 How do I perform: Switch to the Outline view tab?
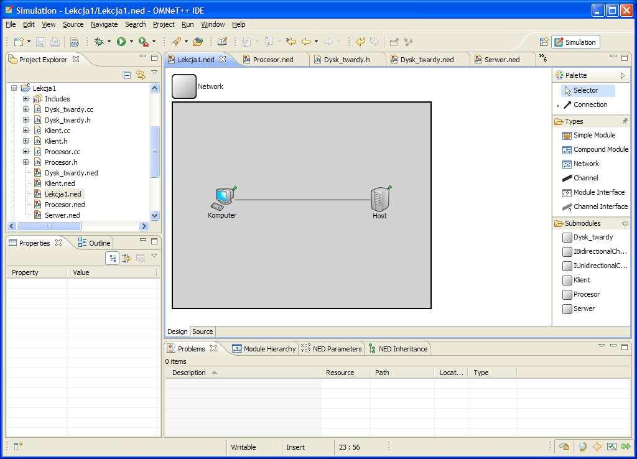click(95, 243)
